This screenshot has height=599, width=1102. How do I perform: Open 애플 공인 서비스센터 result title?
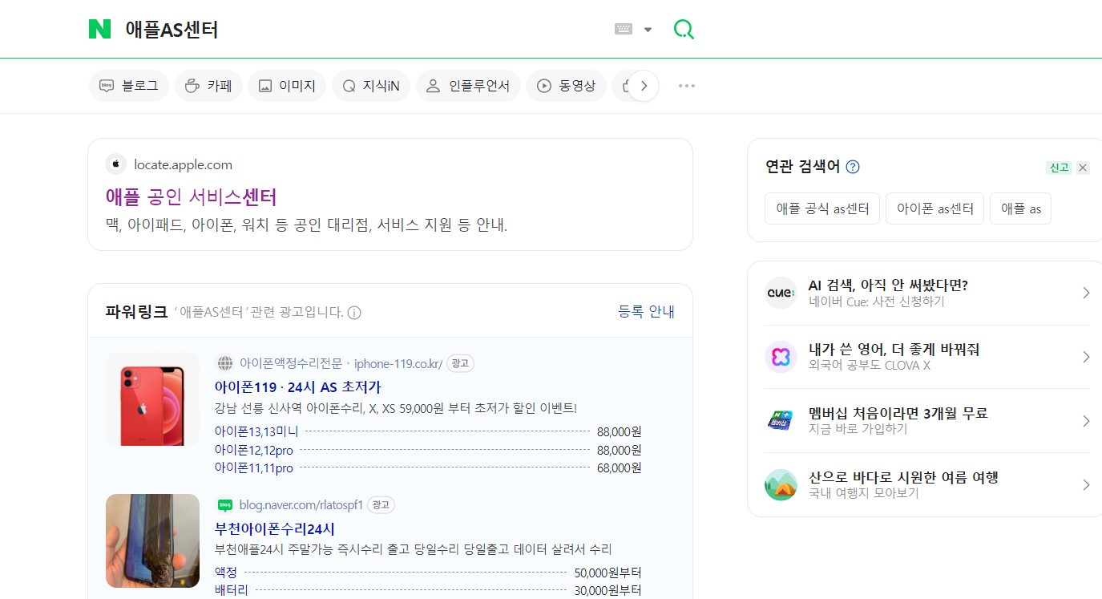point(191,196)
